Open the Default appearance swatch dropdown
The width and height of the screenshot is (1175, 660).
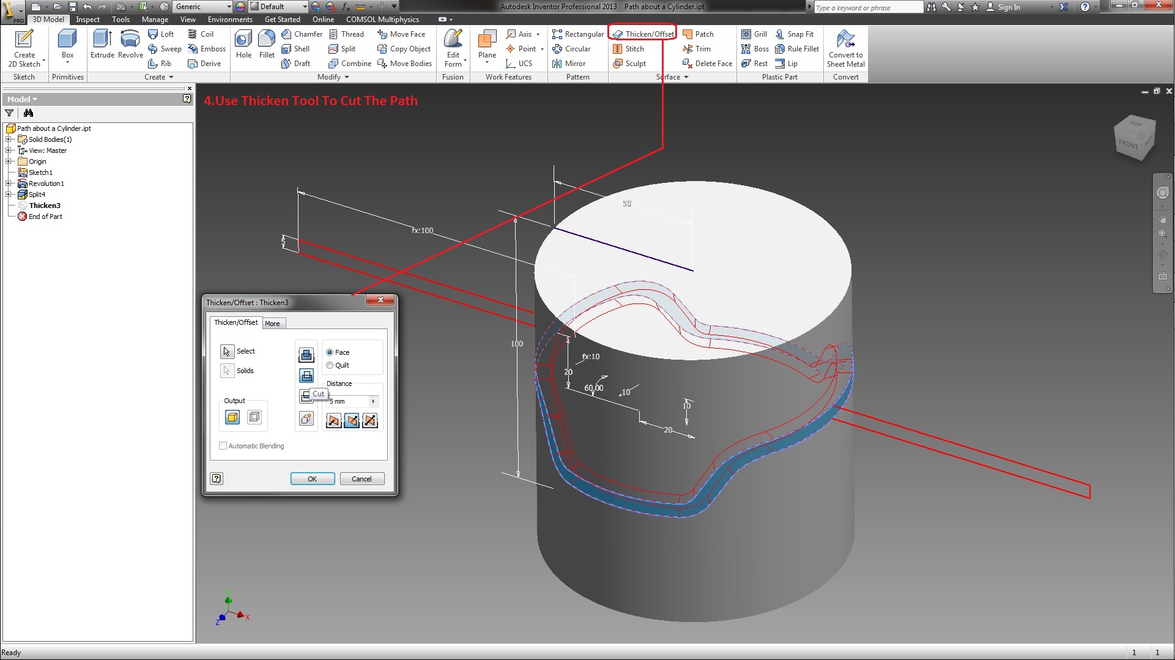[x=306, y=7]
